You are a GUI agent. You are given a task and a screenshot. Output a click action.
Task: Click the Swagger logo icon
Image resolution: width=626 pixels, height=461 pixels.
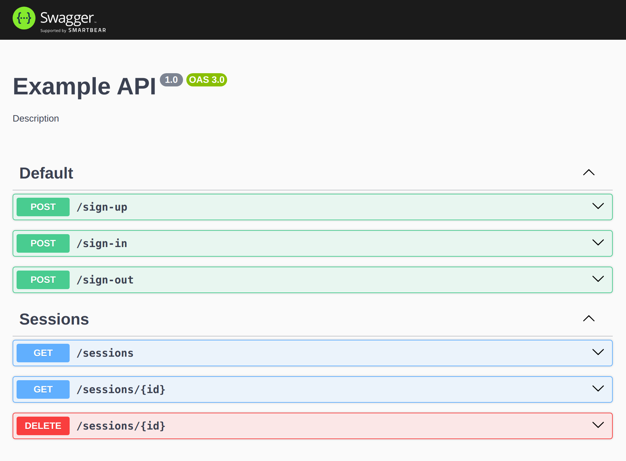pos(24,18)
